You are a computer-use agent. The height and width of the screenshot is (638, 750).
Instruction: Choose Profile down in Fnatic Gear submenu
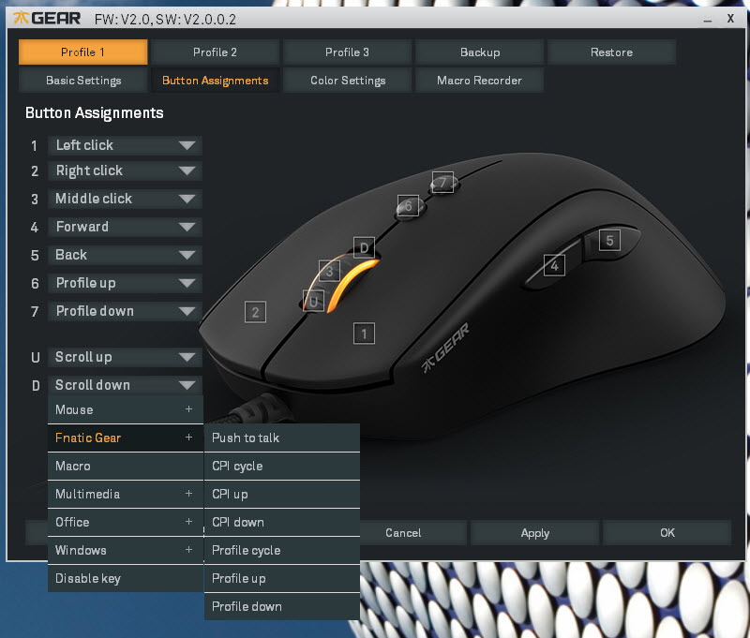coord(282,606)
